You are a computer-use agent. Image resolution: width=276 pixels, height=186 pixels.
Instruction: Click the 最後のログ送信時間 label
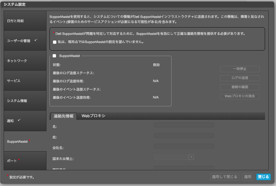click(x=69, y=81)
